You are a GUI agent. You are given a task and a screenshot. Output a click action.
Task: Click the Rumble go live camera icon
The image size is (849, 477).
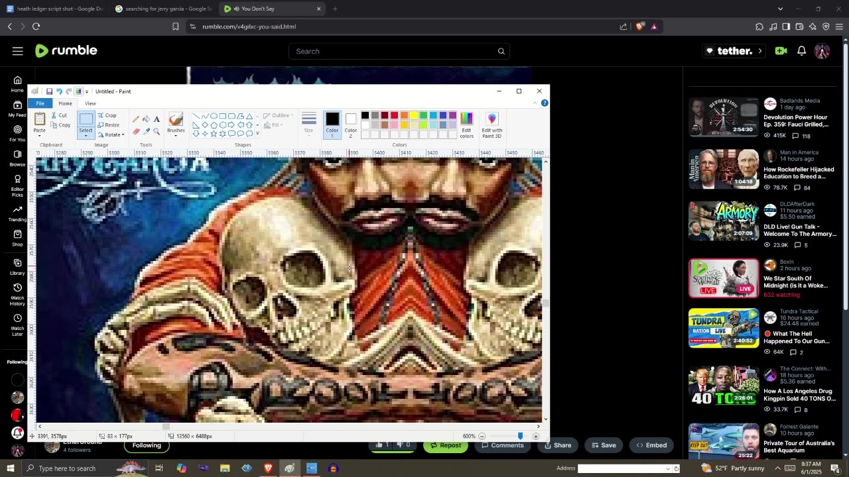point(781,51)
